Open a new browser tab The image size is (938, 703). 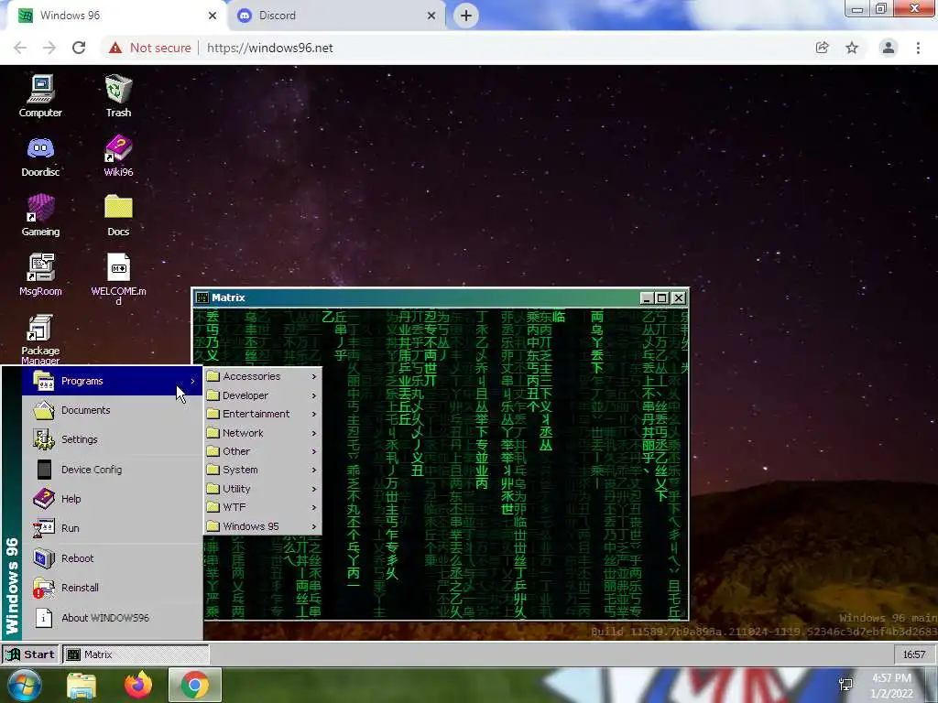click(x=466, y=16)
